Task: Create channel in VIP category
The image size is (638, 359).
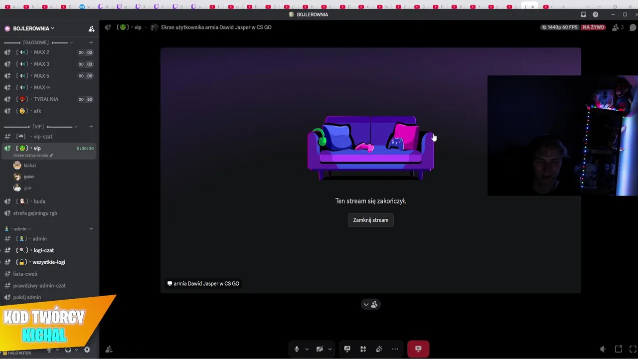Action: click(91, 127)
